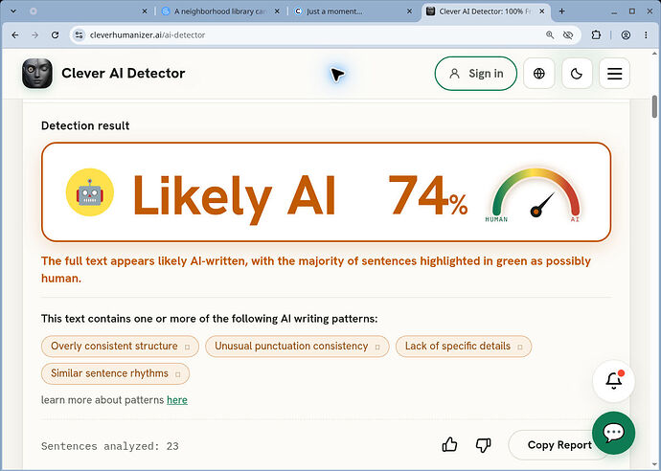The image size is (661, 471).
Task: Close the 'A neighborhood library' tab
Action: tap(277, 11)
